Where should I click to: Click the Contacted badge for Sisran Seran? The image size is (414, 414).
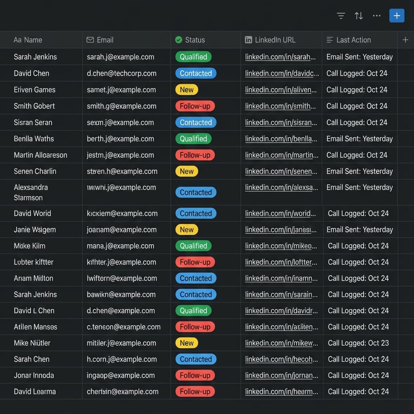[x=196, y=122]
